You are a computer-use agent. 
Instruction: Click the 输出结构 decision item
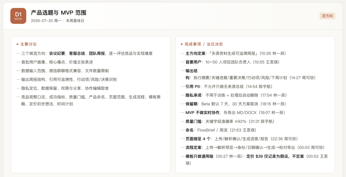(248, 74)
